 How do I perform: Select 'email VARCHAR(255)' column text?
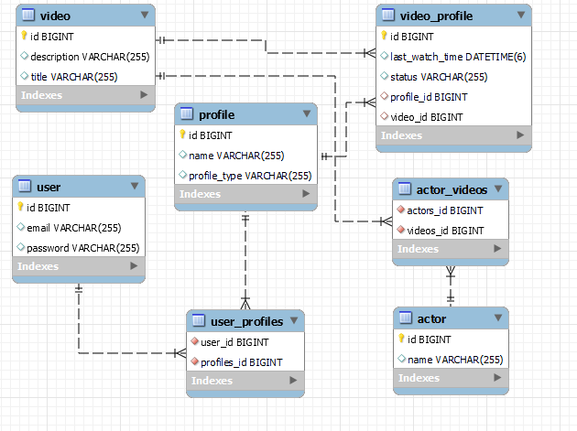coord(74,228)
